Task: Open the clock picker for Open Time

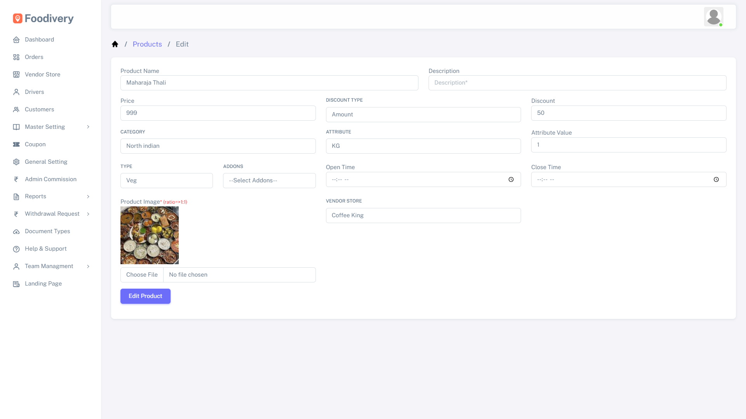Action: tap(511, 179)
